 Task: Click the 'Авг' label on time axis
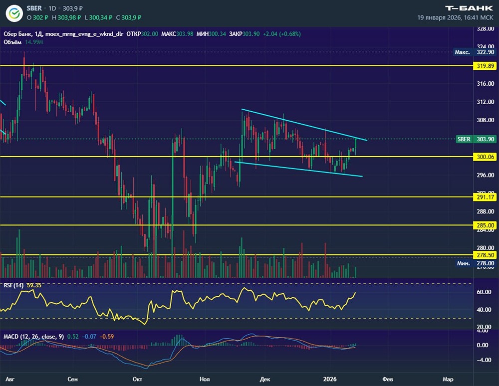click(10, 379)
